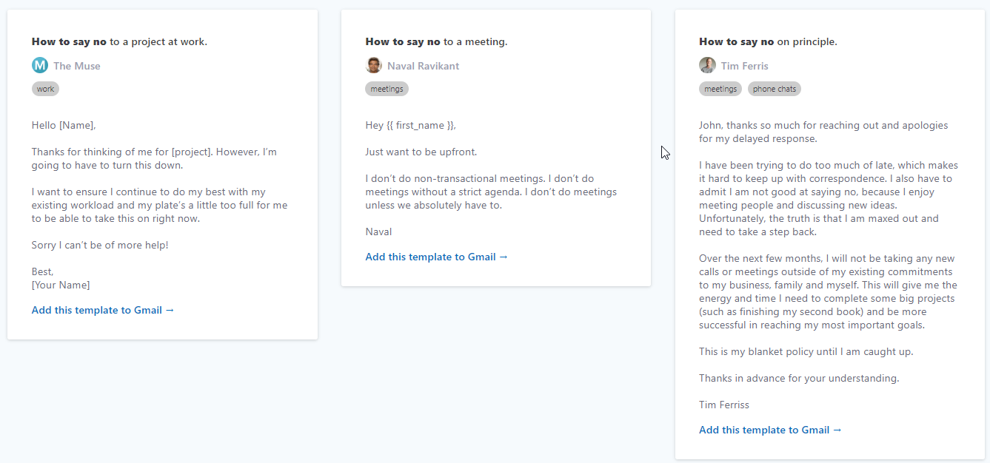Select the "meetings" tag under Tim Ferris

click(720, 89)
